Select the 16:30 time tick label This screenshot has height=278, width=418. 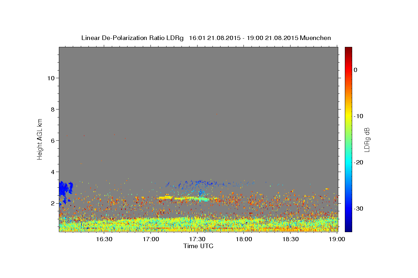tap(104, 239)
